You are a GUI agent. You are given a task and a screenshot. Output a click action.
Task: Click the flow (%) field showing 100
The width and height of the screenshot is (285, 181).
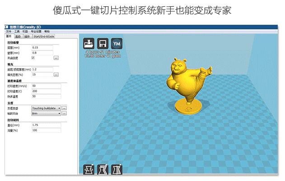(46, 130)
